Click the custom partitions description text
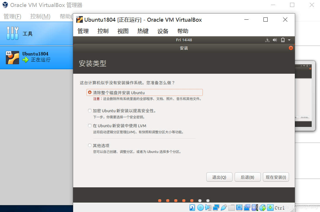Screen dimensions: 320x212 pyautogui.click(x=137, y=152)
